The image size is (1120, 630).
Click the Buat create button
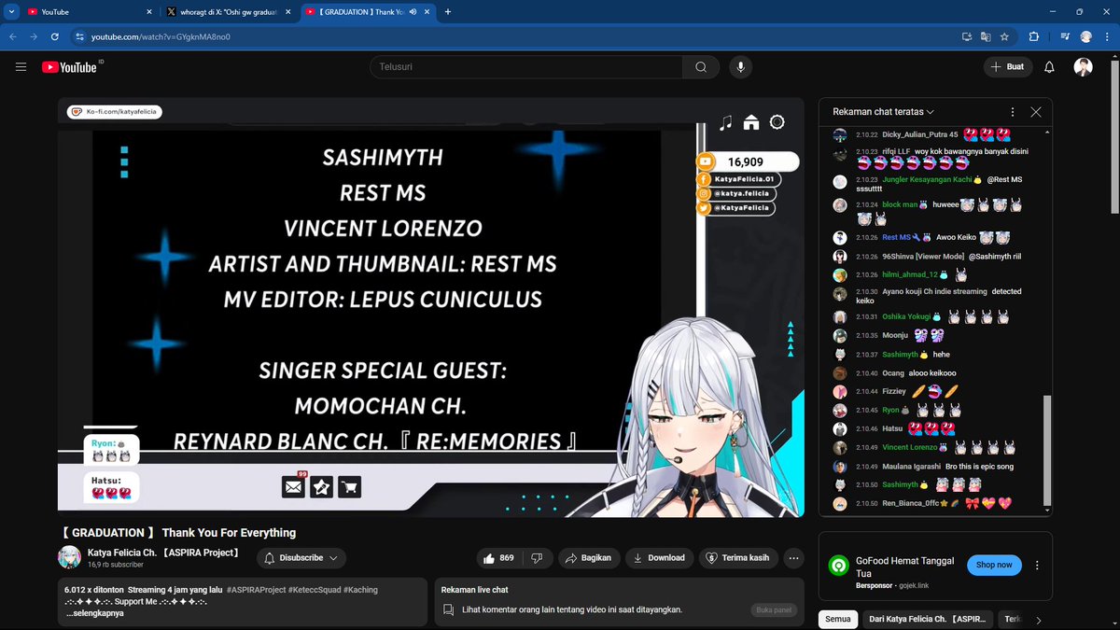(1008, 67)
